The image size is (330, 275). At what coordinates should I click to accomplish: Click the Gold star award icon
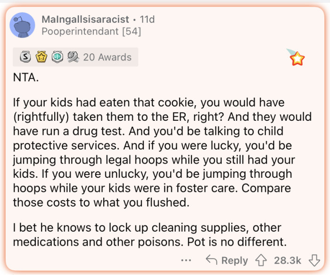[x=42, y=57]
